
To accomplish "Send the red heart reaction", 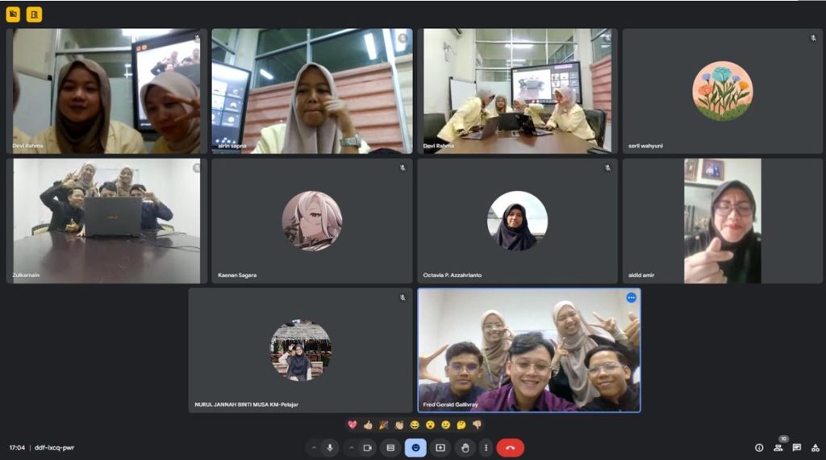I will pyautogui.click(x=353, y=425).
